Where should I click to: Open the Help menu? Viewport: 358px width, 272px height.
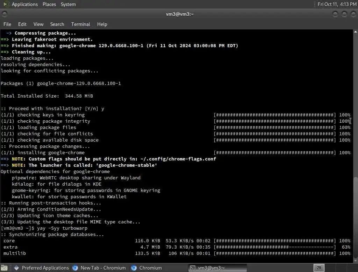coord(102,24)
